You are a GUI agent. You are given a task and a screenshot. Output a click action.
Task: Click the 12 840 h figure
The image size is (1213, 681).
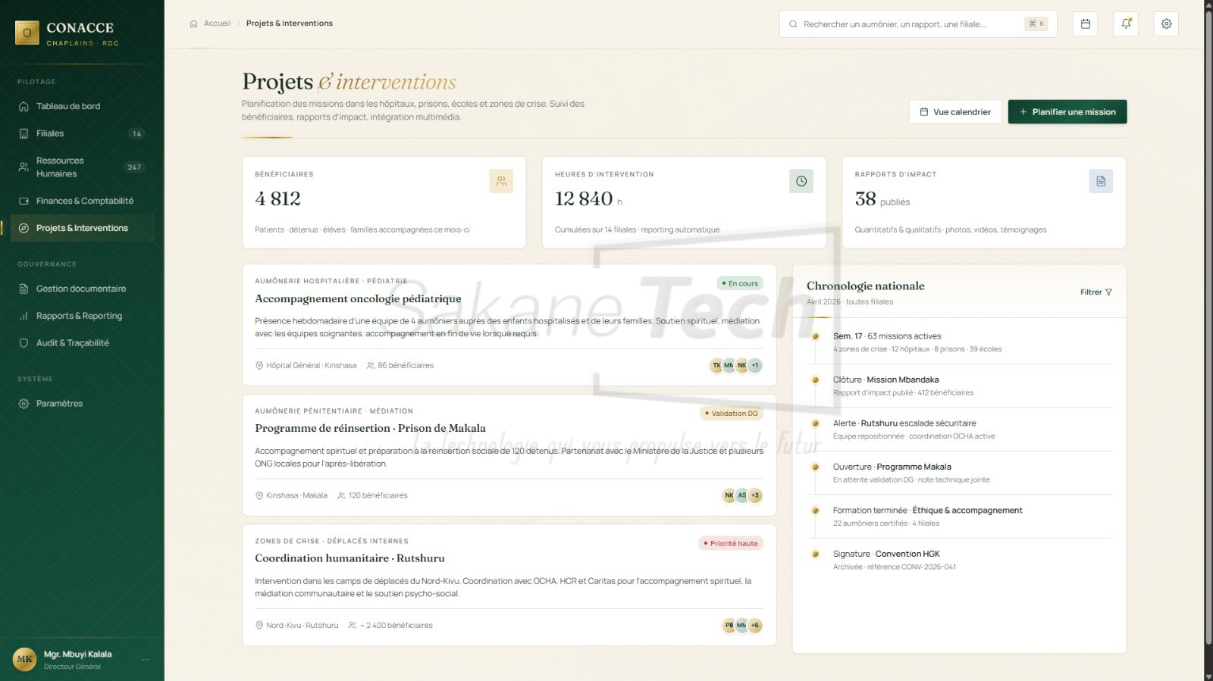pos(588,199)
